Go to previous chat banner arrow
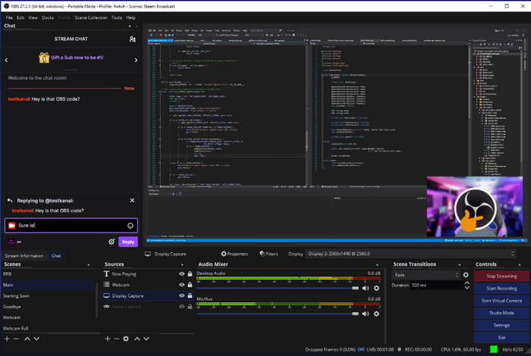Screen dimensions: 531x356 (x=6, y=60)
